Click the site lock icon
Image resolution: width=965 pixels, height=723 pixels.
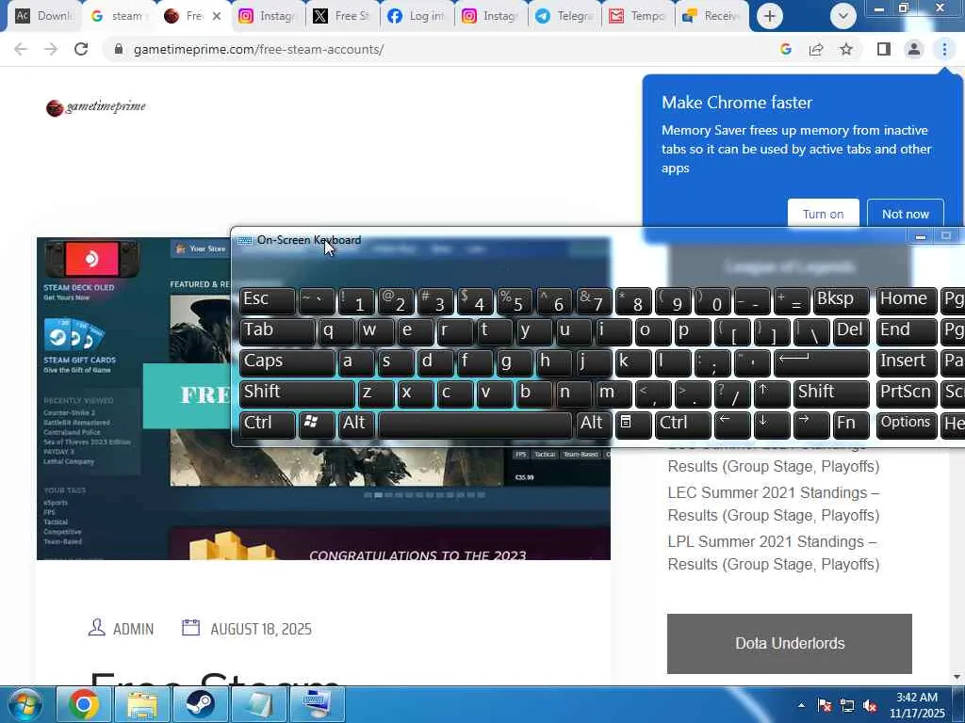pos(118,49)
